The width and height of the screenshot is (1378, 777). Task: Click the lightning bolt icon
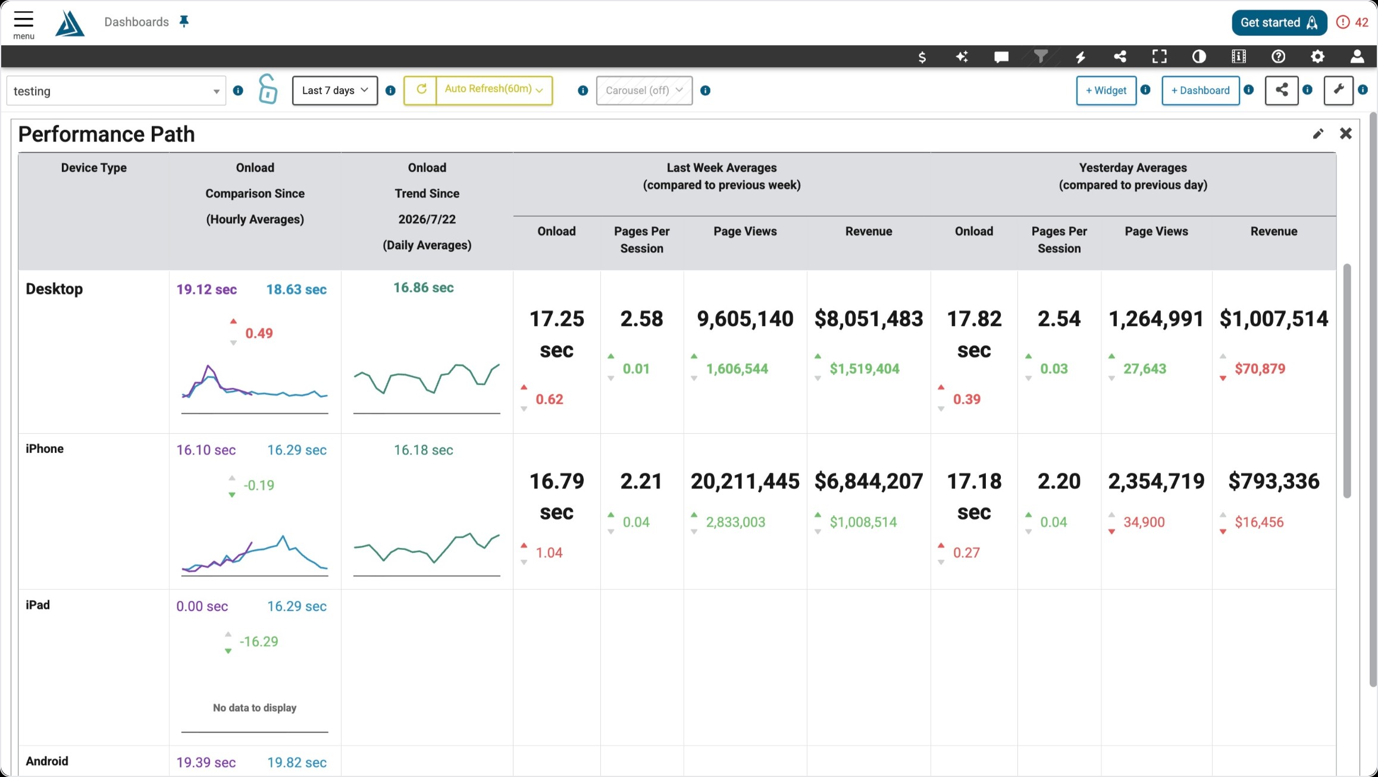1081,57
